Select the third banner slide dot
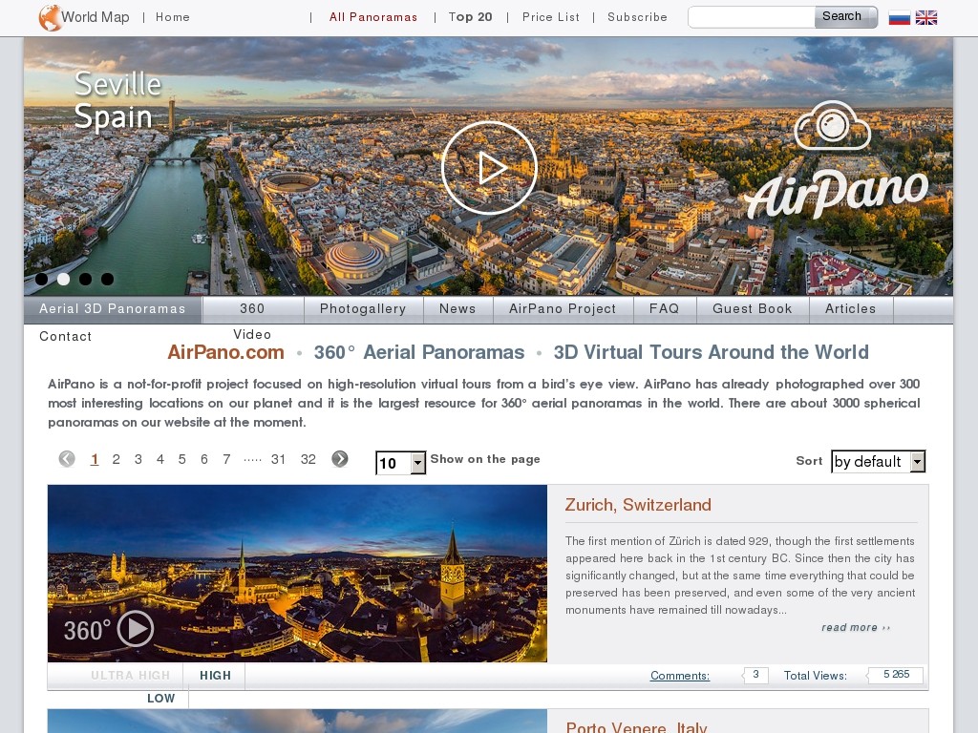 85,279
